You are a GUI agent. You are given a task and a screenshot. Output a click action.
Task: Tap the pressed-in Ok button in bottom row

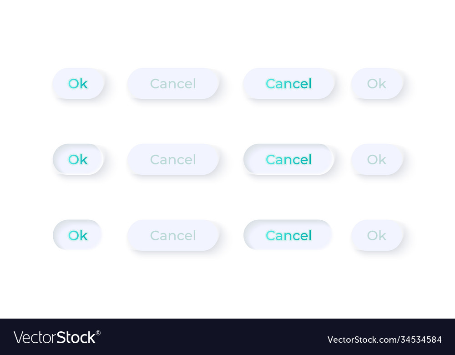click(x=77, y=235)
